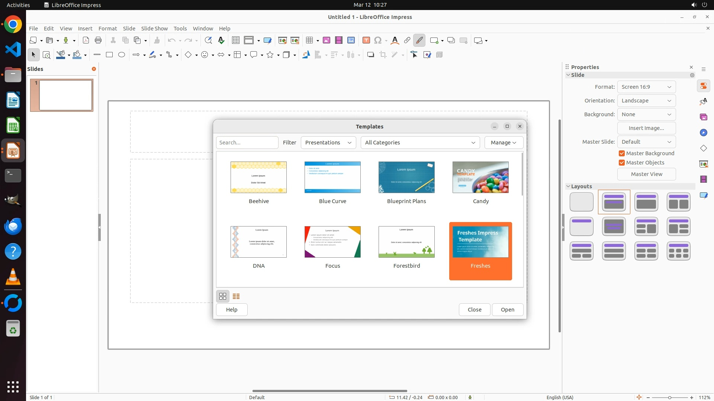Click the zoom slider in status bar
714x401 pixels.
pyautogui.click(x=669, y=397)
